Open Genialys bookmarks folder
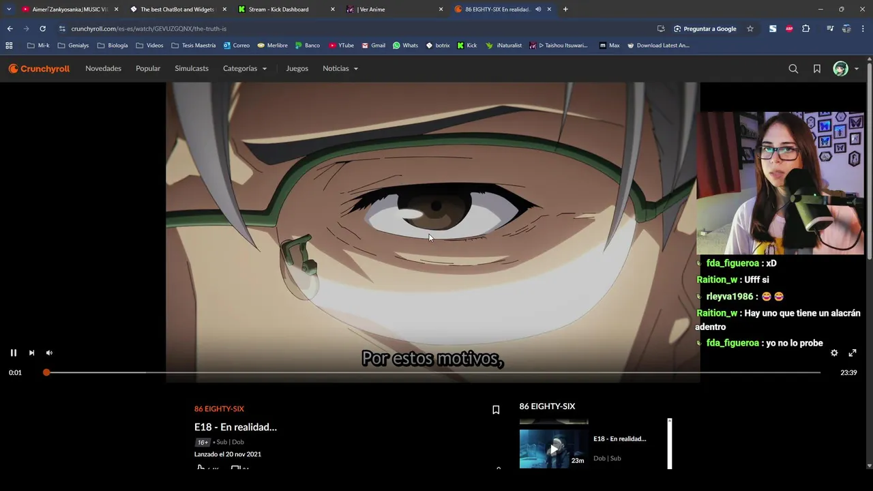This screenshot has width=873, height=491. pos(74,46)
